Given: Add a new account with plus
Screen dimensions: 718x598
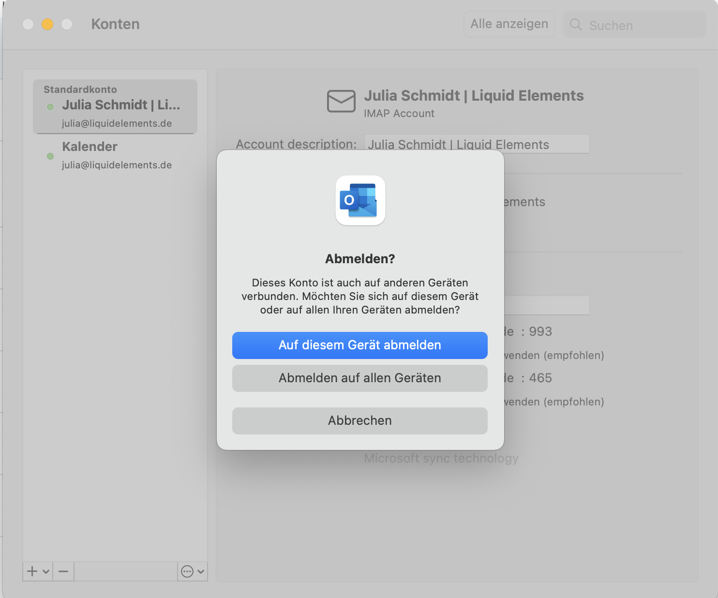Looking at the screenshot, I should point(32,571).
